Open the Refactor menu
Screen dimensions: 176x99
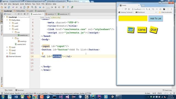tap(28, 4)
